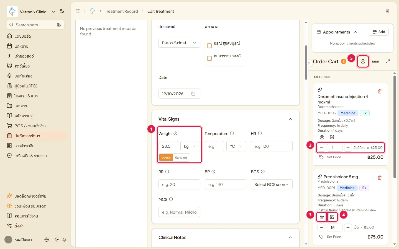The height and width of the screenshot is (249, 399).
Task: Open Select BCS score dropdown
Action: tap(272, 184)
